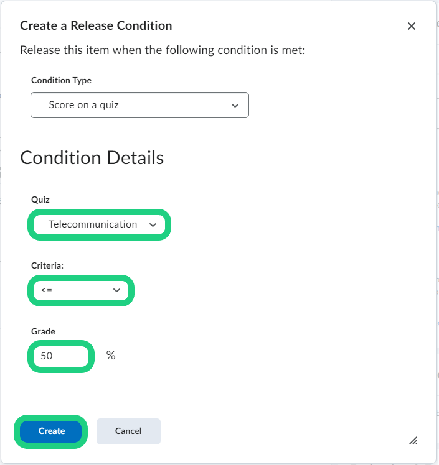Click the chevron arrow on the Criteria selector
439x465 pixels.
coord(116,290)
